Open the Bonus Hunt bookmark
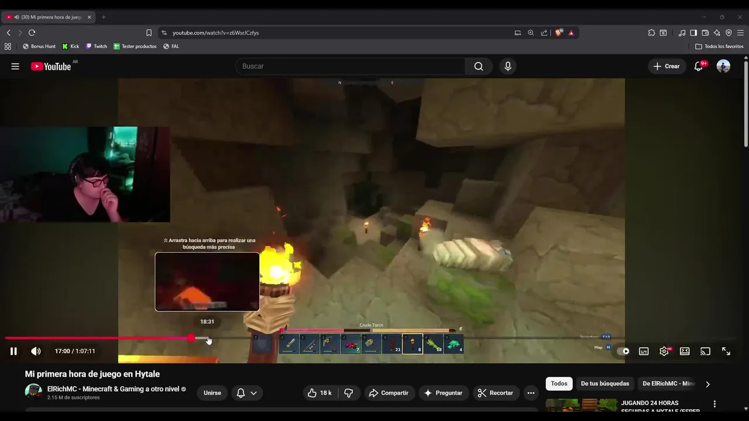 click(39, 46)
